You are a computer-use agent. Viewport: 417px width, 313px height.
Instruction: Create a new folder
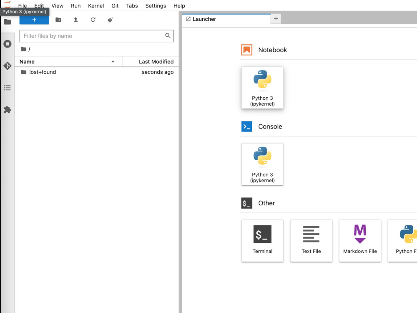point(58,20)
